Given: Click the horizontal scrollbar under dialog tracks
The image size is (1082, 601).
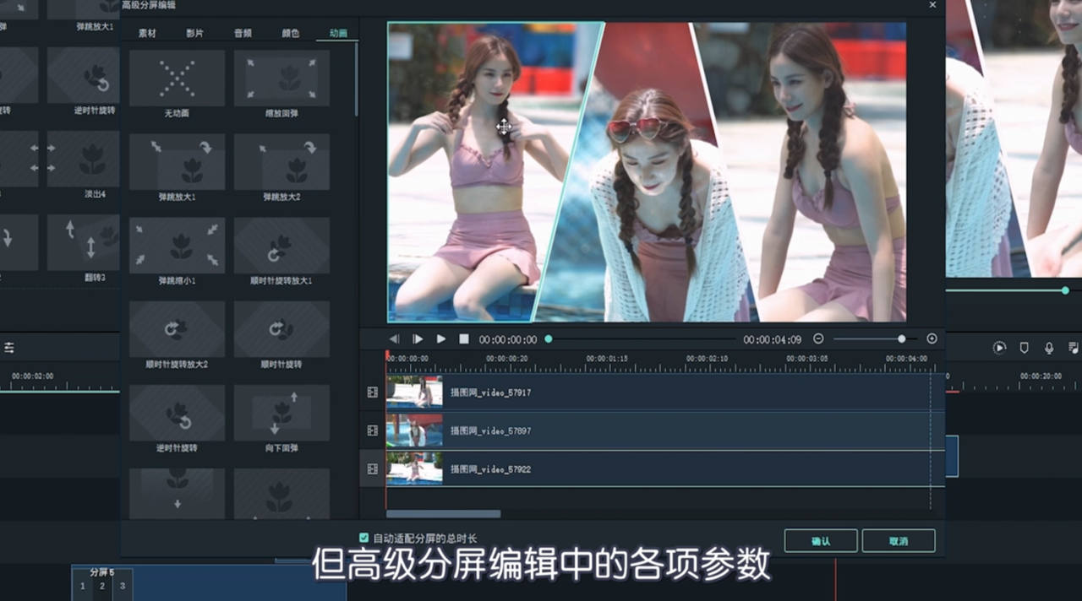Looking at the screenshot, I should [x=443, y=514].
